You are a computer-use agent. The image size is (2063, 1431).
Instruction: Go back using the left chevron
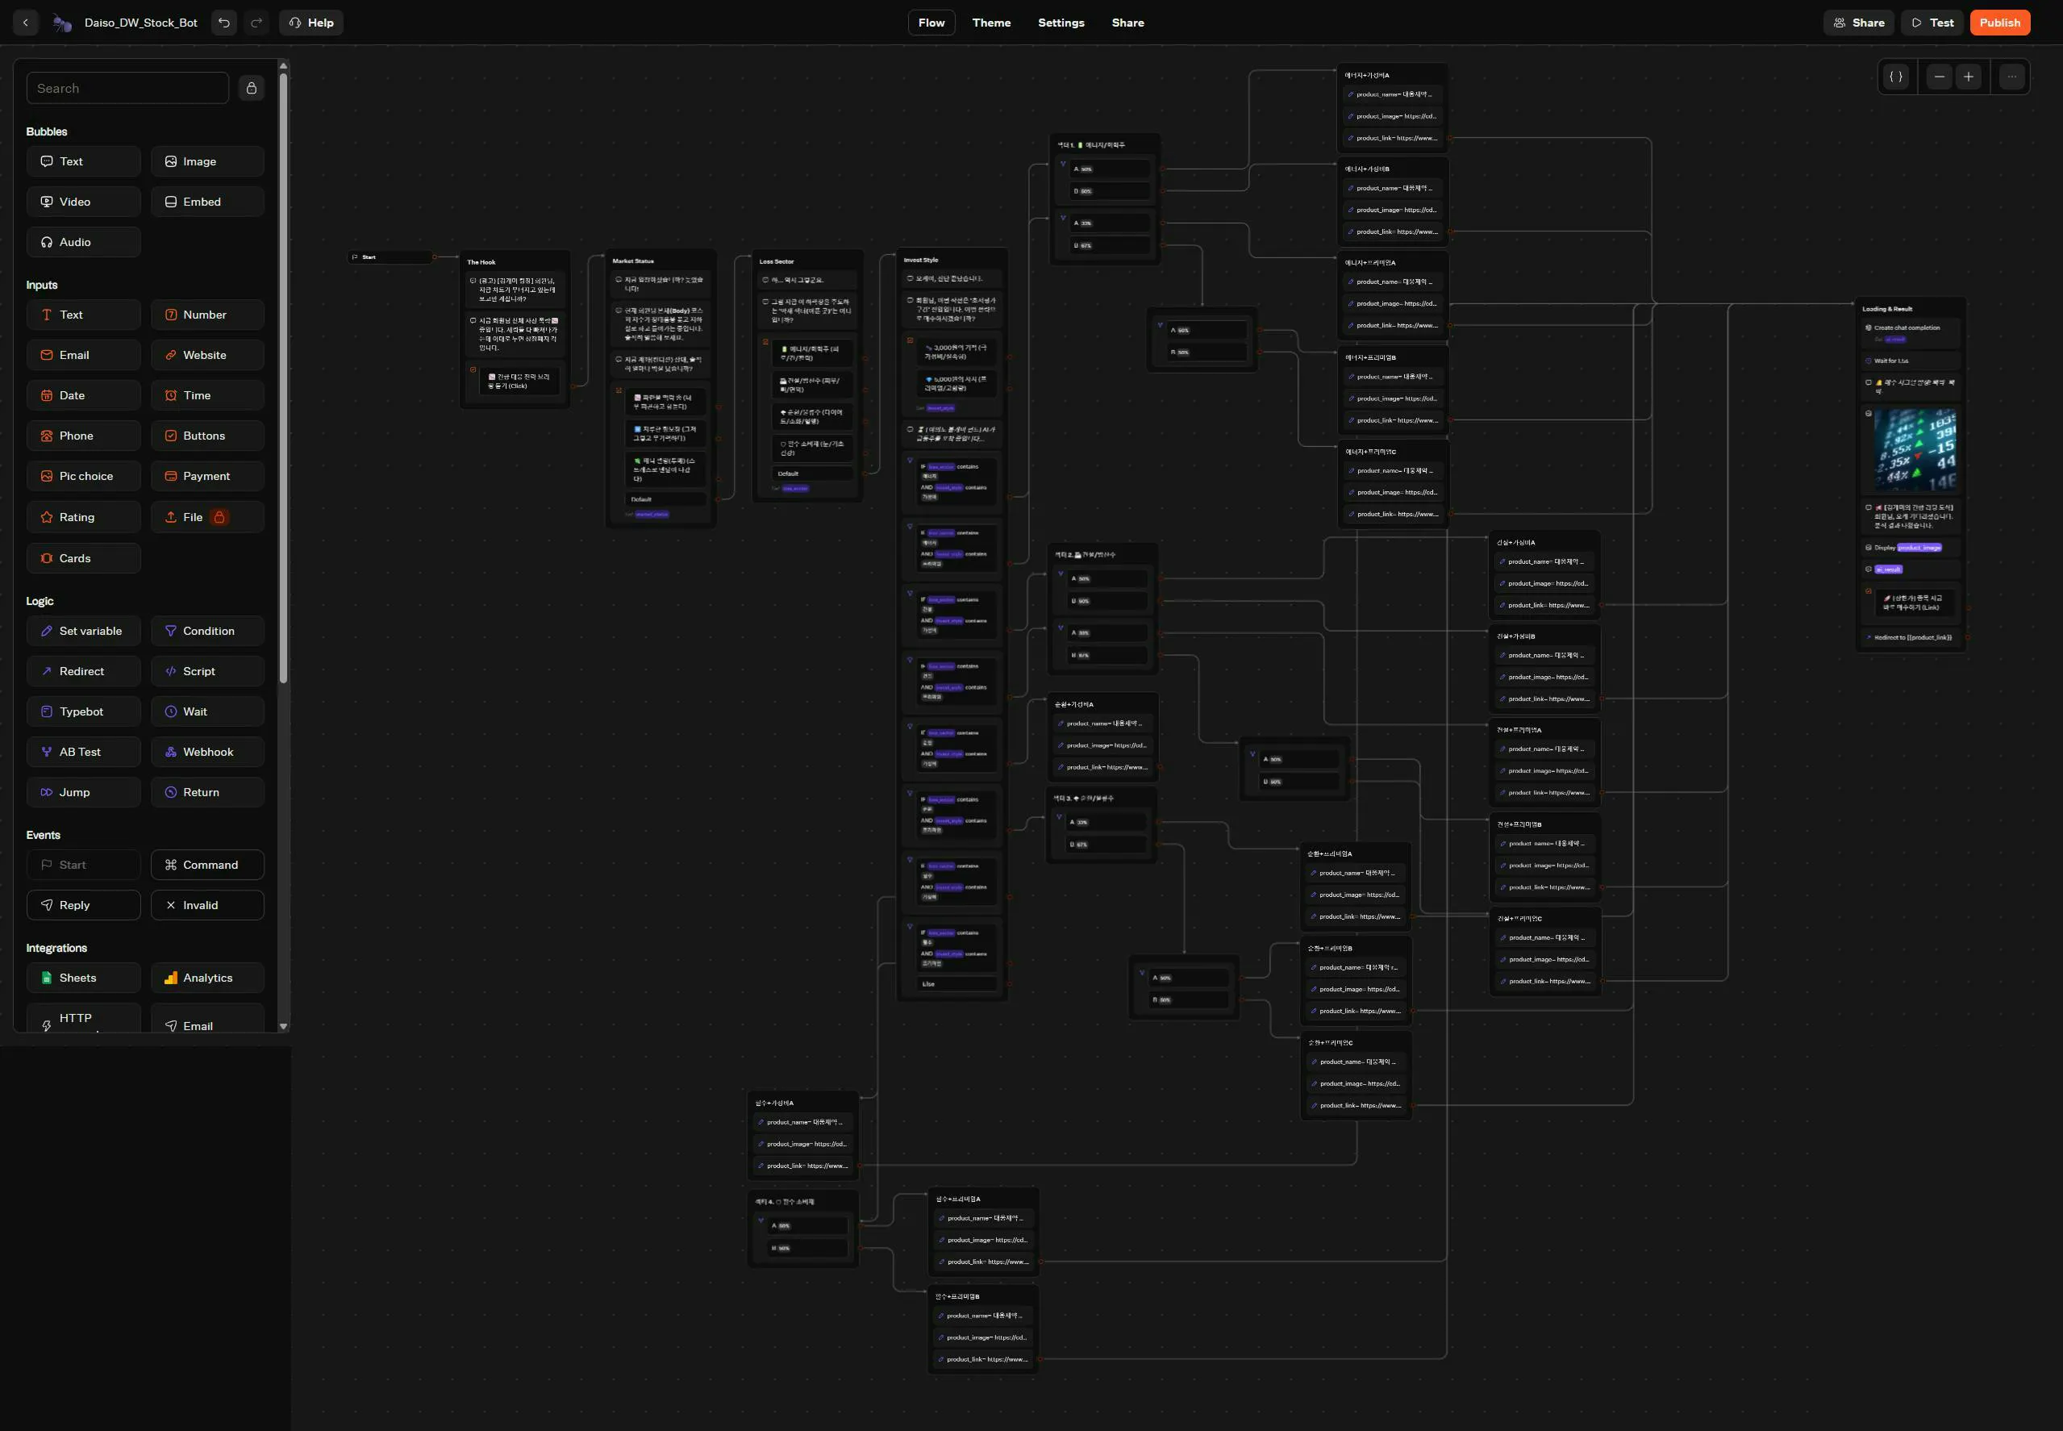(x=25, y=23)
